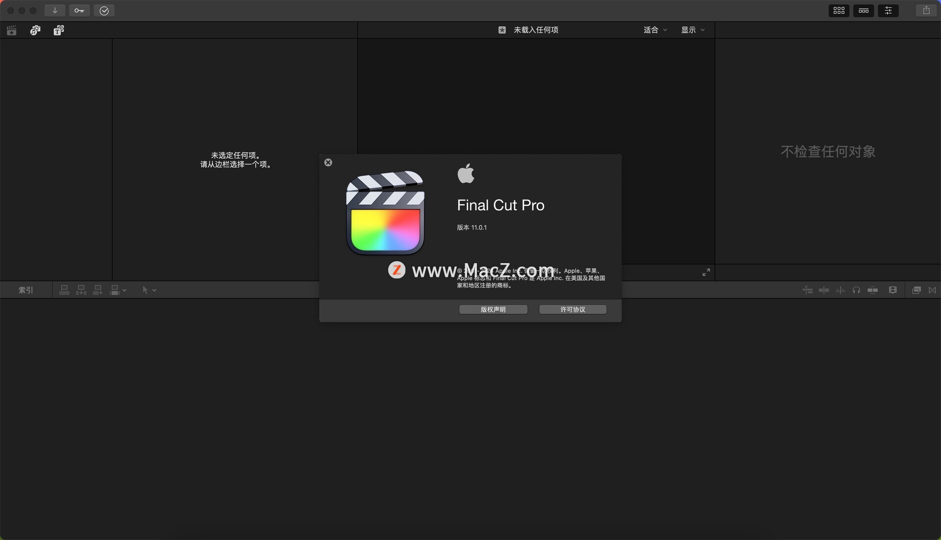Click the star icon beside 未载入任何项
Screen dimensions: 941x540
[x=502, y=30]
